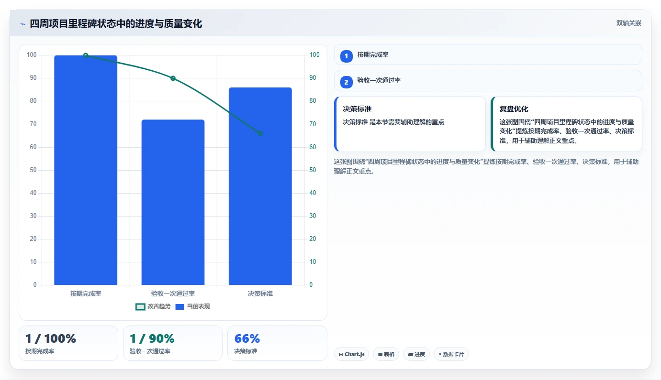Screen dimensions: 661x380
Task: Click the blue bar for 决策标准
Action: click(x=260, y=186)
